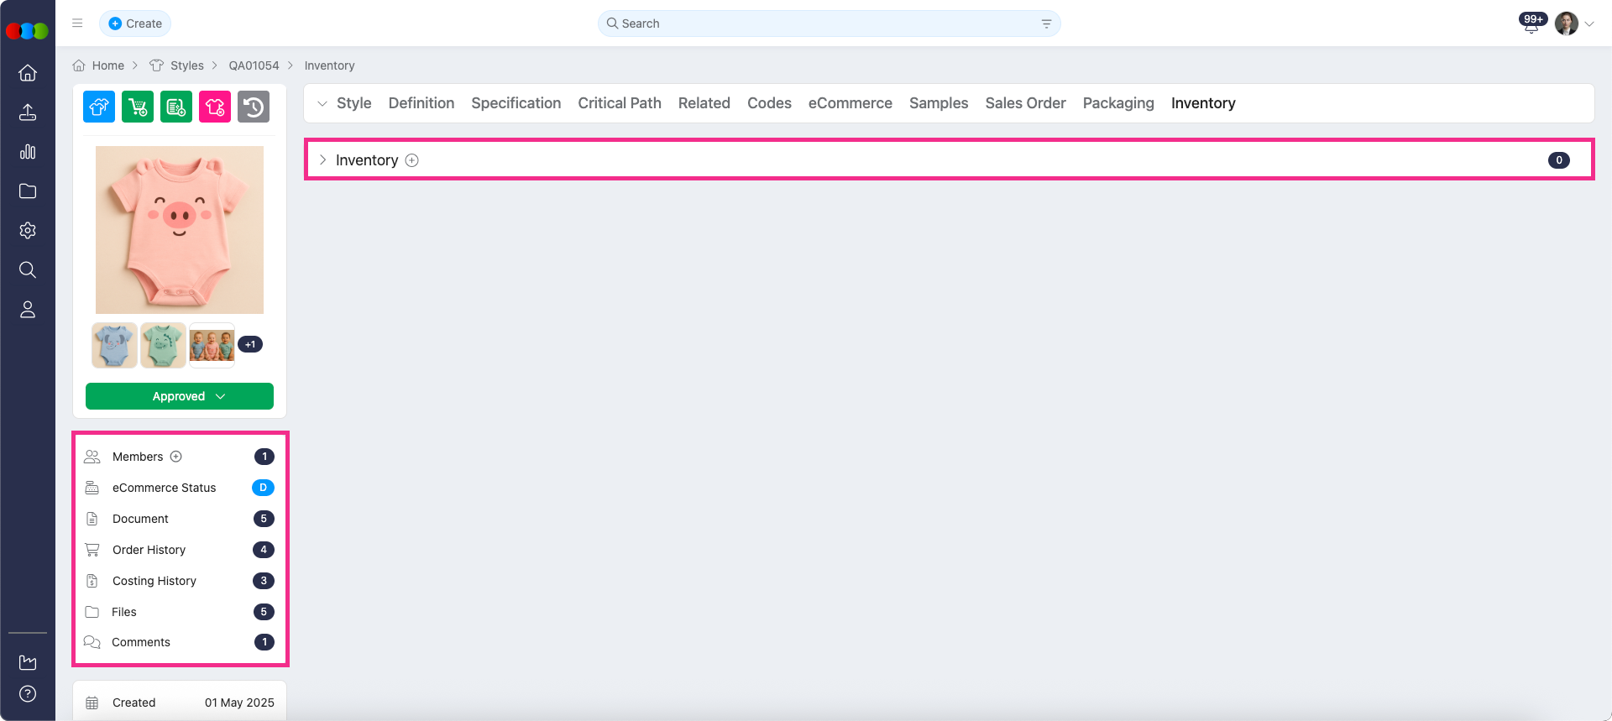Open the grey history clock icon
This screenshot has width=1612, height=721.
[x=254, y=107]
